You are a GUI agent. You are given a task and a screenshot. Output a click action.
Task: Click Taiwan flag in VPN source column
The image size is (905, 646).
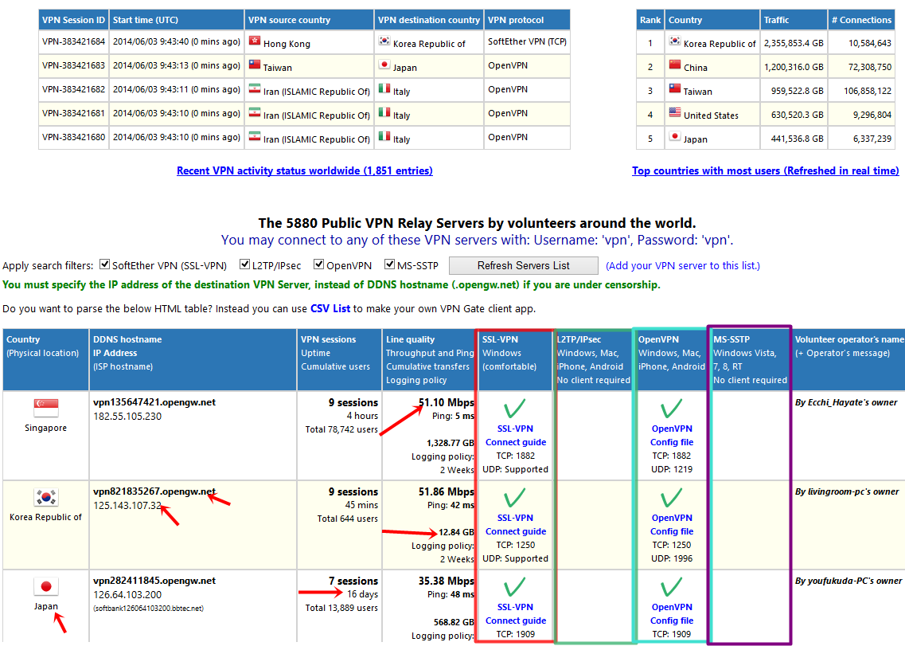[255, 65]
